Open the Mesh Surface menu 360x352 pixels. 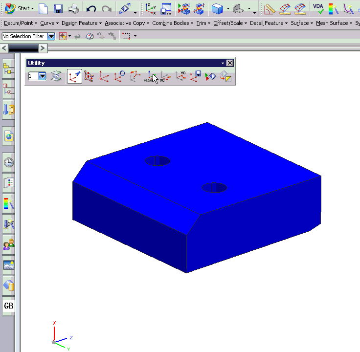pos(334,23)
